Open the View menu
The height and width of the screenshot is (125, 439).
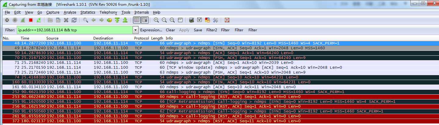click(29, 12)
